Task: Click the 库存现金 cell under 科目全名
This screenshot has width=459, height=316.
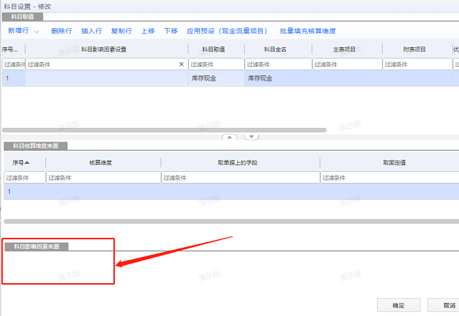Action: coord(260,78)
